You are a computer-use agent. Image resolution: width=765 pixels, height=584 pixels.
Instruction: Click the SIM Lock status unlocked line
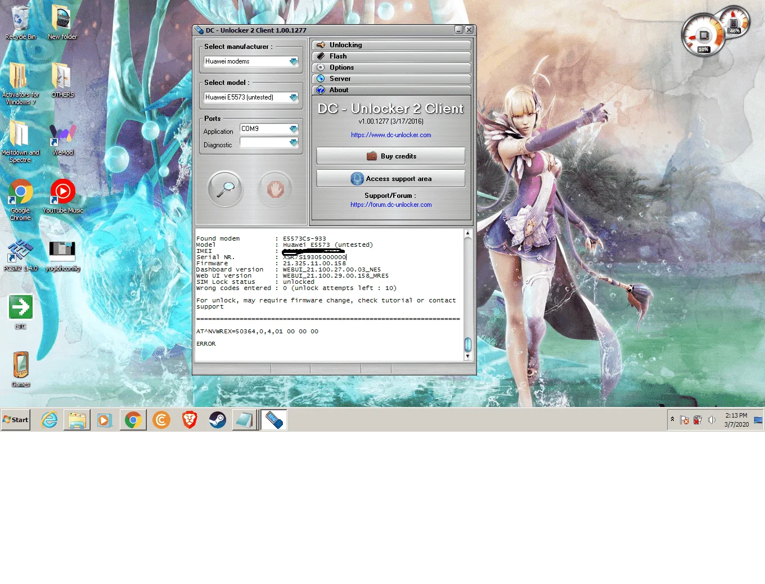255,282
